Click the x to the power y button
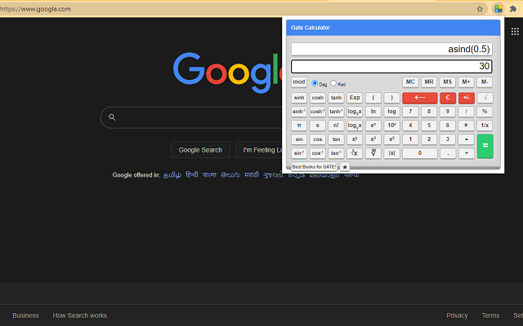 point(355,139)
